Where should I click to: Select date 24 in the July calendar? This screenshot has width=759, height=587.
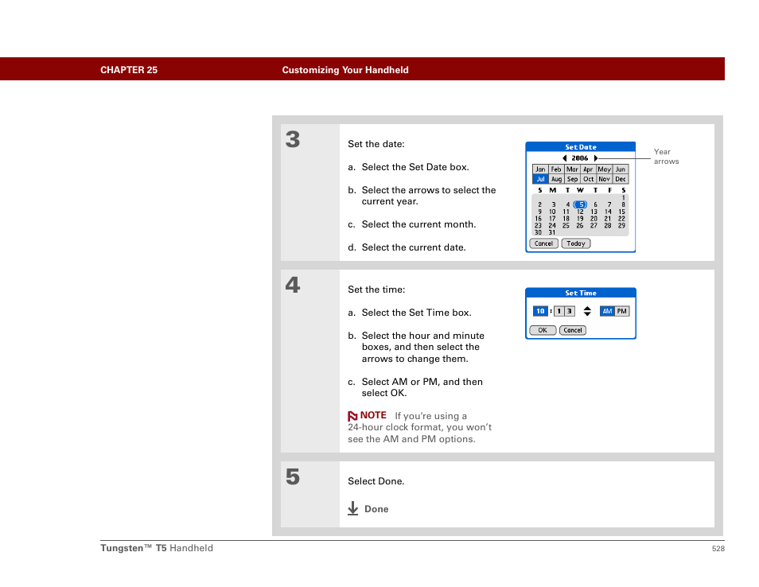(552, 226)
